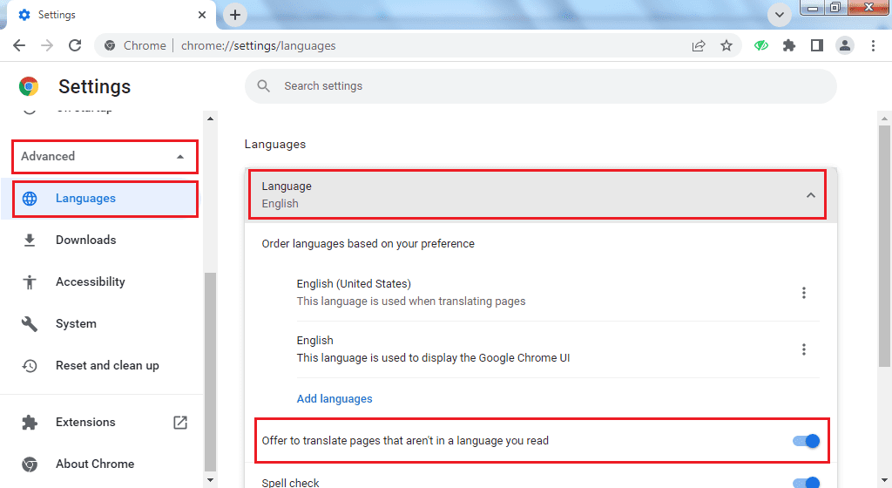Open the Extensions puzzle icon in toolbar
The width and height of the screenshot is (892, 488).
click(789, 45)
